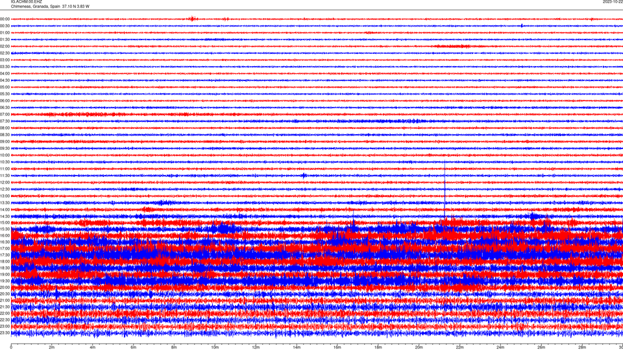Select the 16:00 trace time label
The image size is (623, 350).
[5, 236]
